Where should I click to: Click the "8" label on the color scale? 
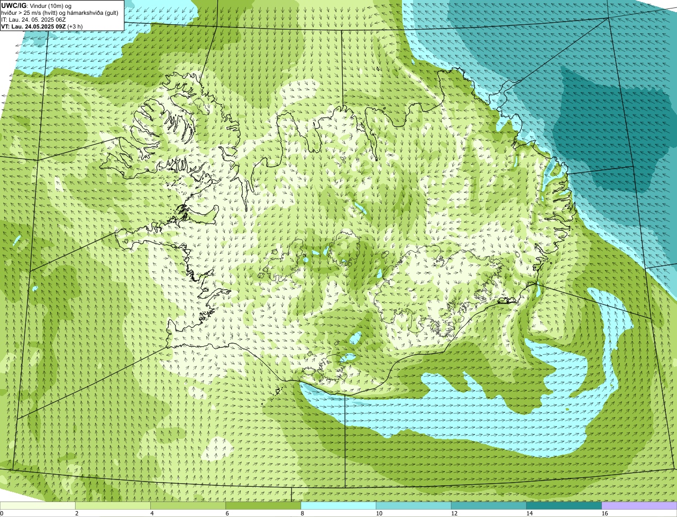303,513
